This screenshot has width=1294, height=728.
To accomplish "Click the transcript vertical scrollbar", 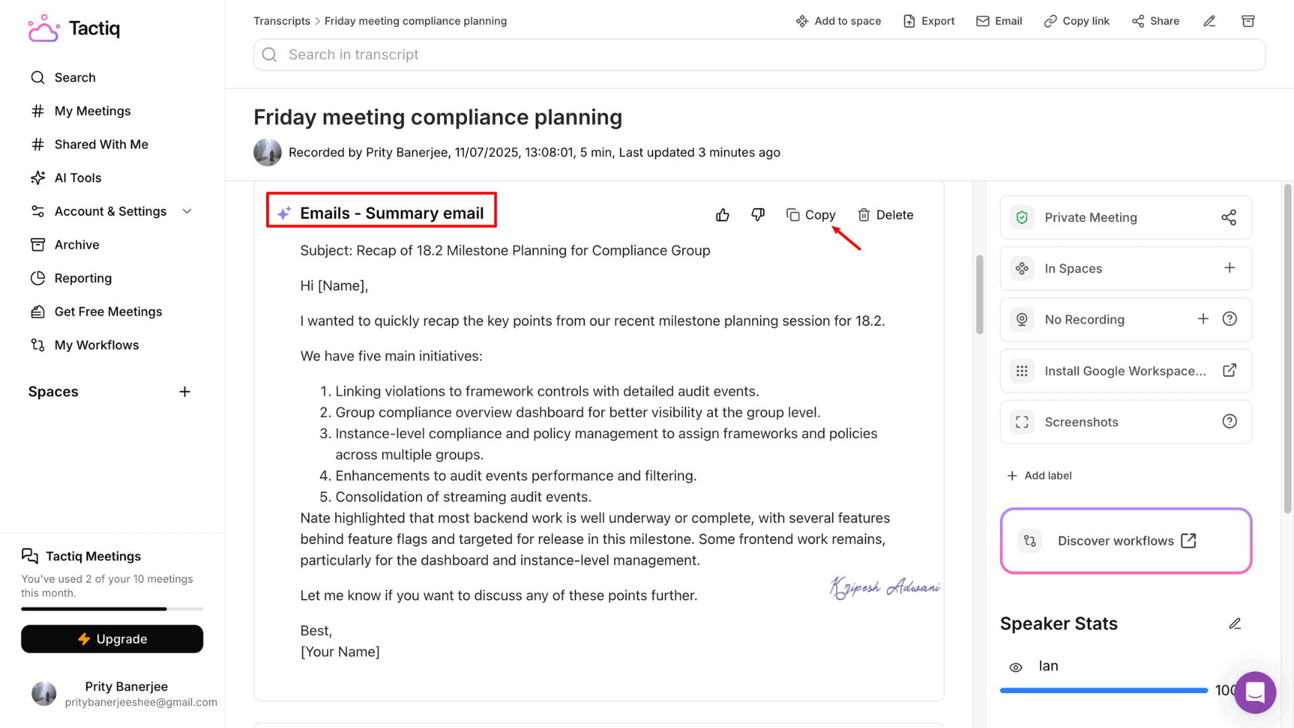I will pos(979,294).
